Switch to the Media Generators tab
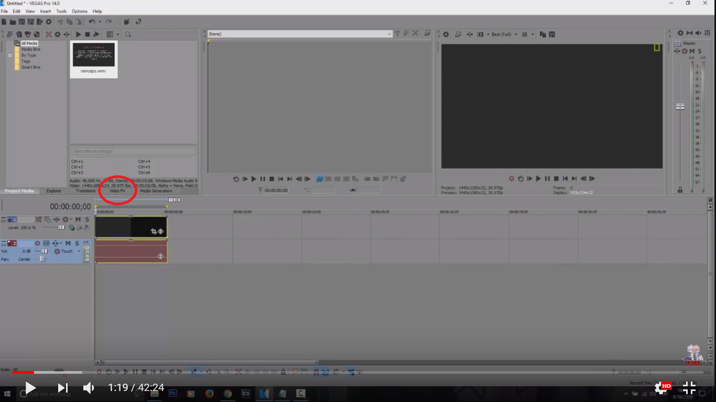Screen dimensions: 716x402 coord(156,191)
